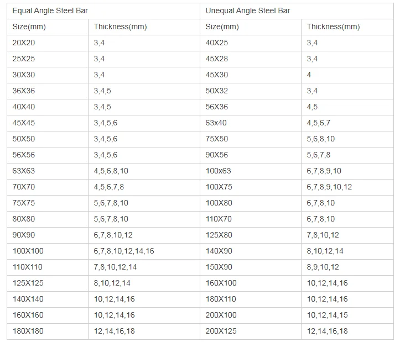This screenshot has width=400, height=343.
Task: Select the 63x40 size cell
Action: coord(216,123)
